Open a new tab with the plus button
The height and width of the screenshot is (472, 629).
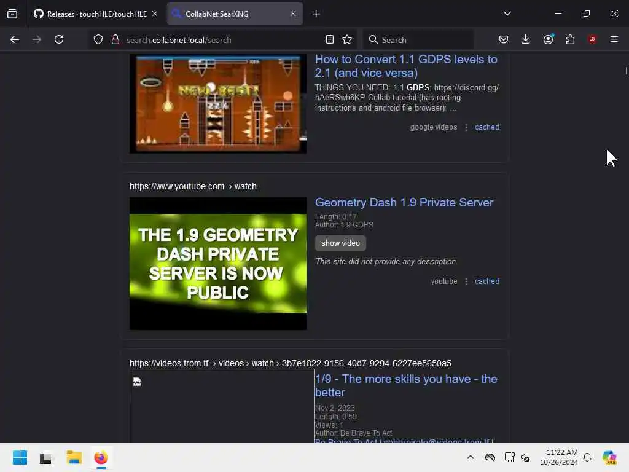[x=316, y=14]
